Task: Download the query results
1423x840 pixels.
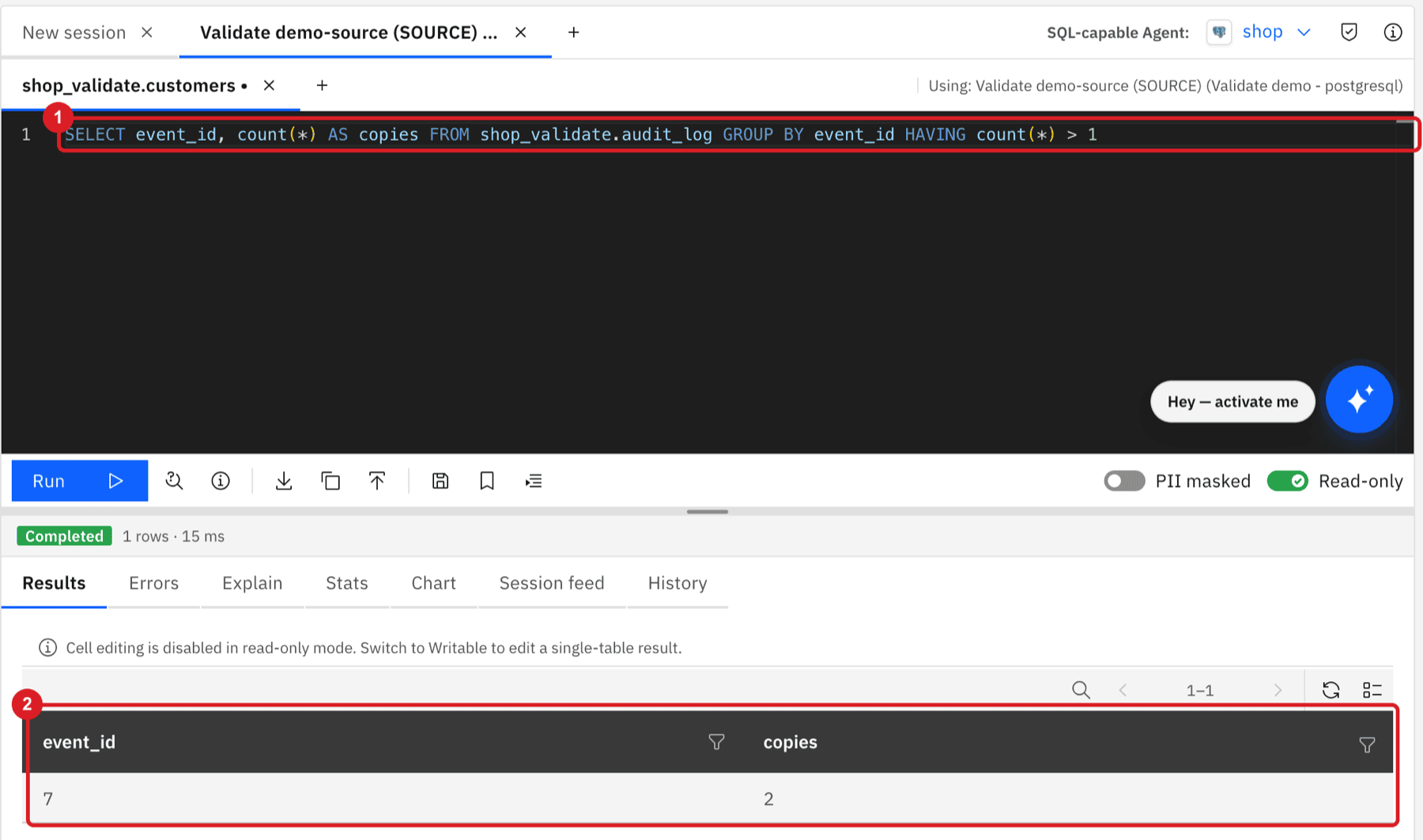Action: click(x=284, y=480)
